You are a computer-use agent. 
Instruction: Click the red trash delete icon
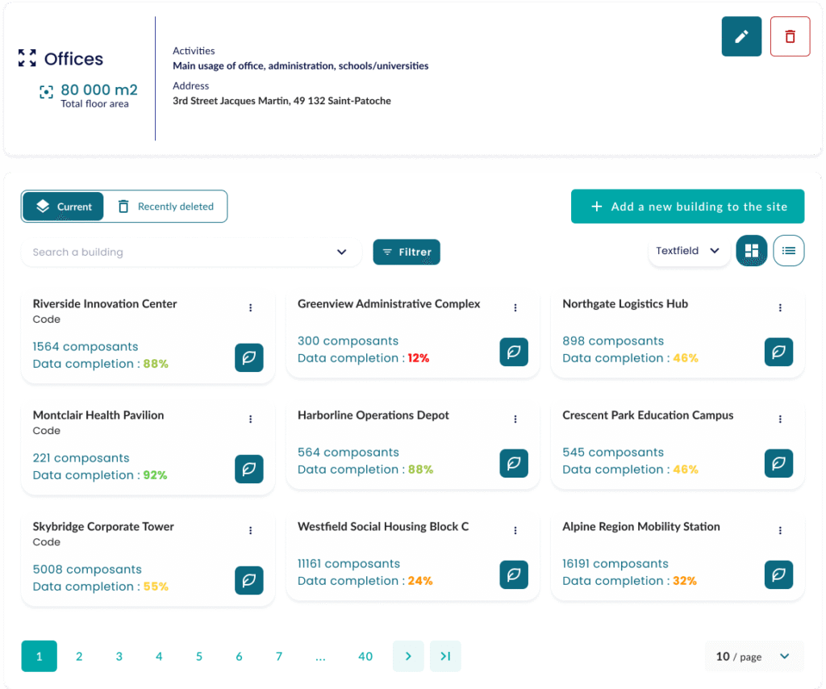coord(790,36)
